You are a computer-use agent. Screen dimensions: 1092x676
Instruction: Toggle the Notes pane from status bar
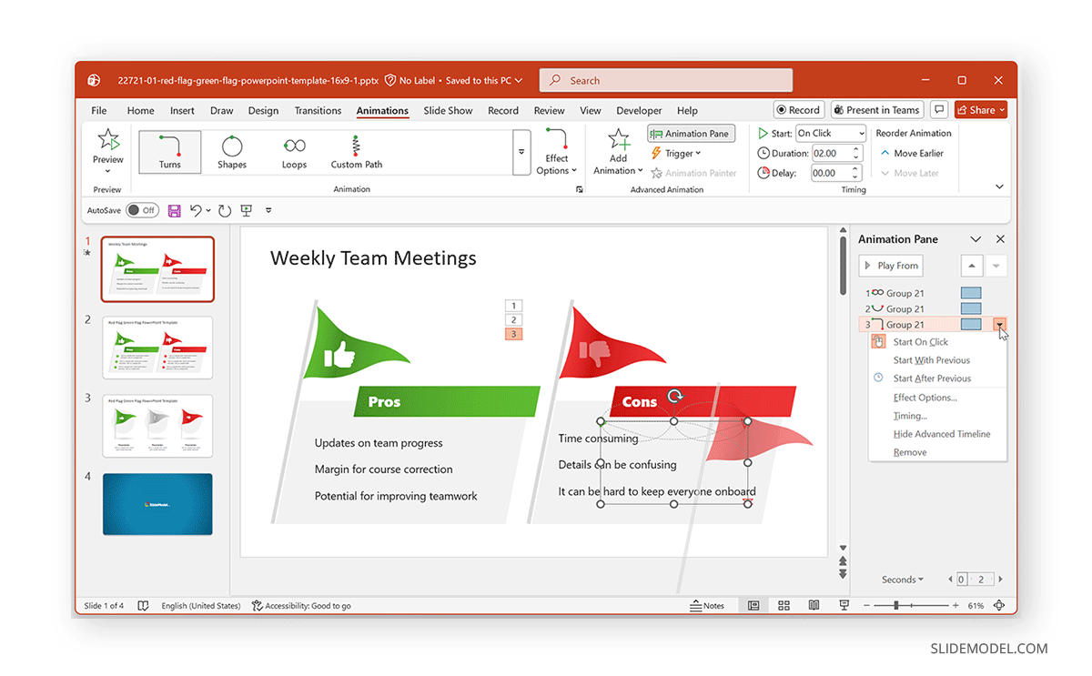(x=708, y=605)
